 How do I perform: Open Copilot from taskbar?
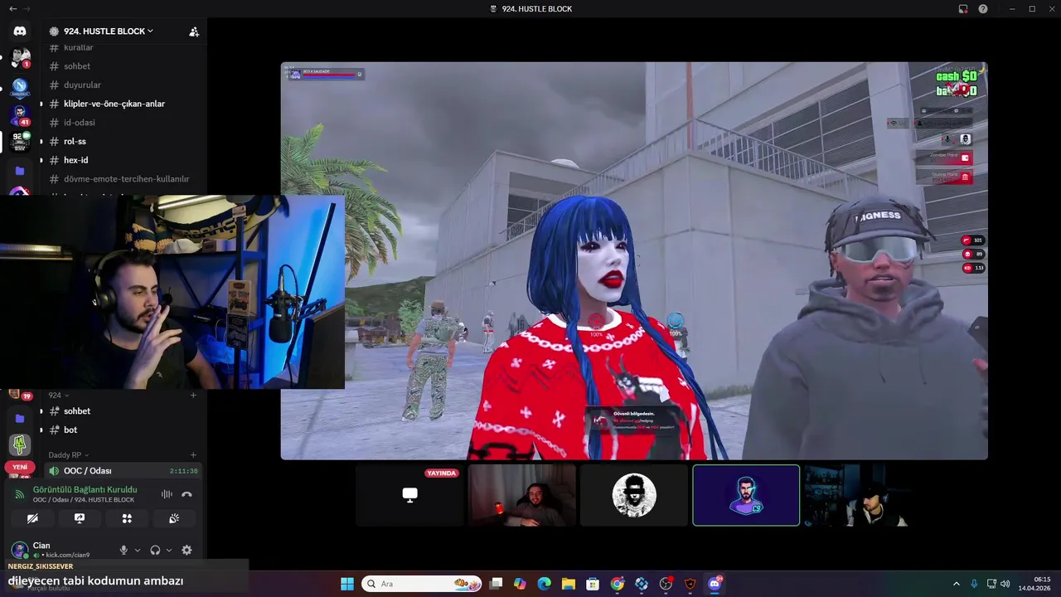[520, 584]
